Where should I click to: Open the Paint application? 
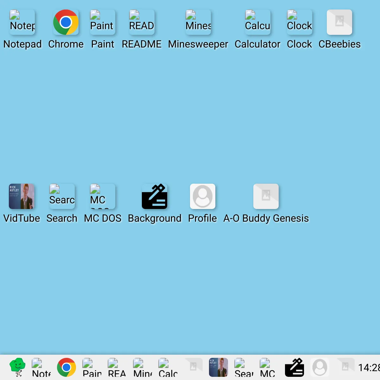[x=102, y=22]
